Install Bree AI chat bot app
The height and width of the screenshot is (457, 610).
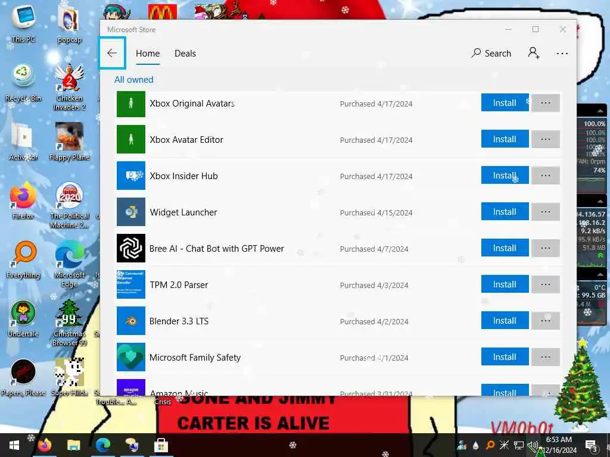505,248
